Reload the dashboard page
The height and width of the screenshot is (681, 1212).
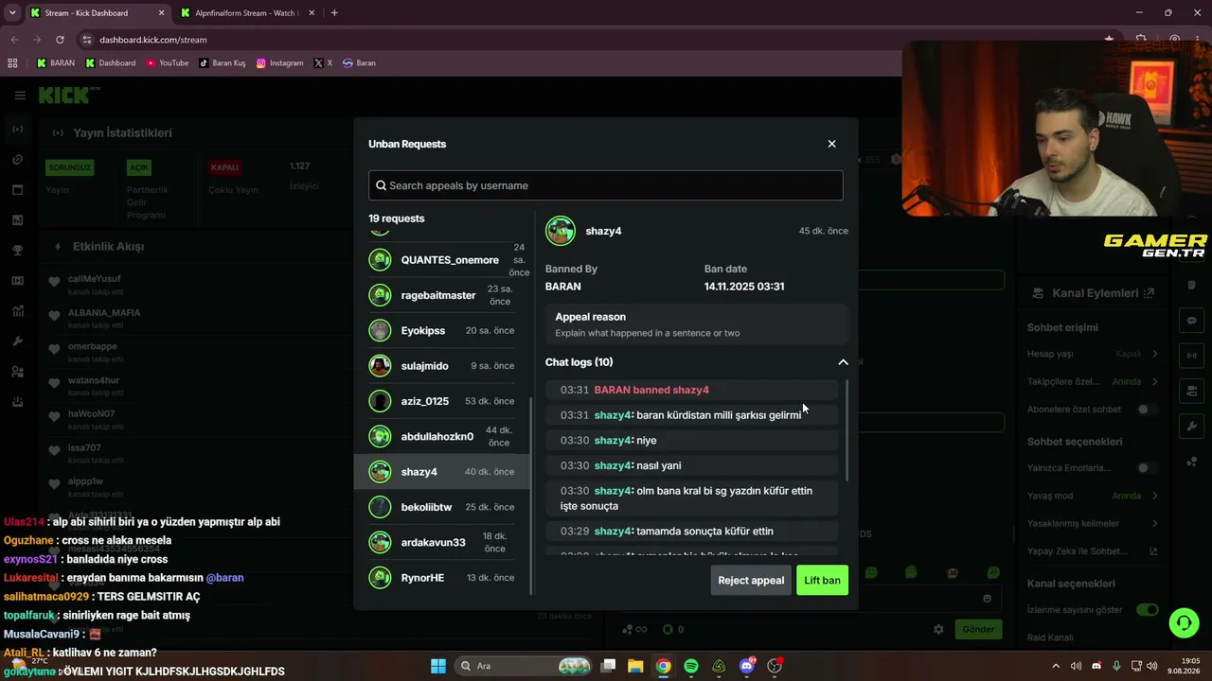point(60,40)
